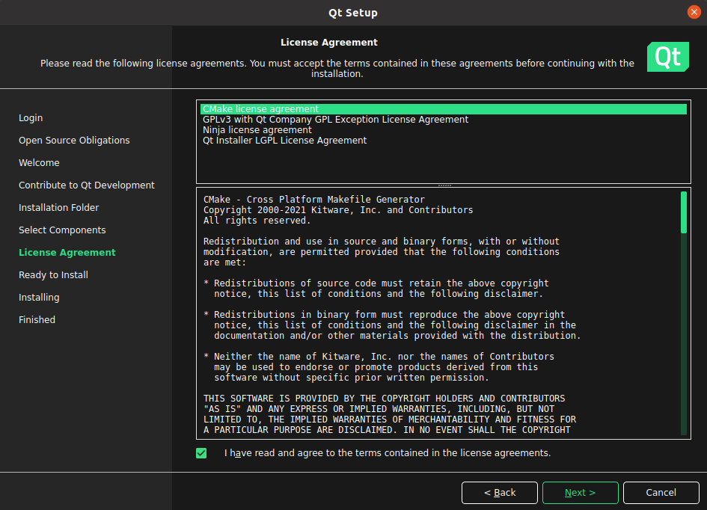
Task: Click the splitter handle between license panes
Action: pyautogui.click(x=444, y=185)
